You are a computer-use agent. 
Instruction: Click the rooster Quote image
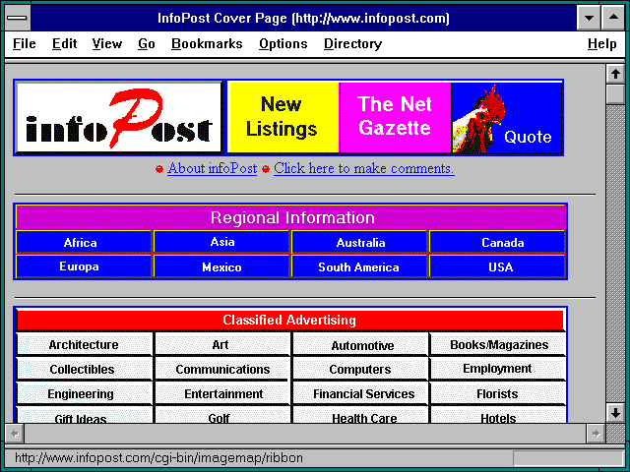coord(507,118)
